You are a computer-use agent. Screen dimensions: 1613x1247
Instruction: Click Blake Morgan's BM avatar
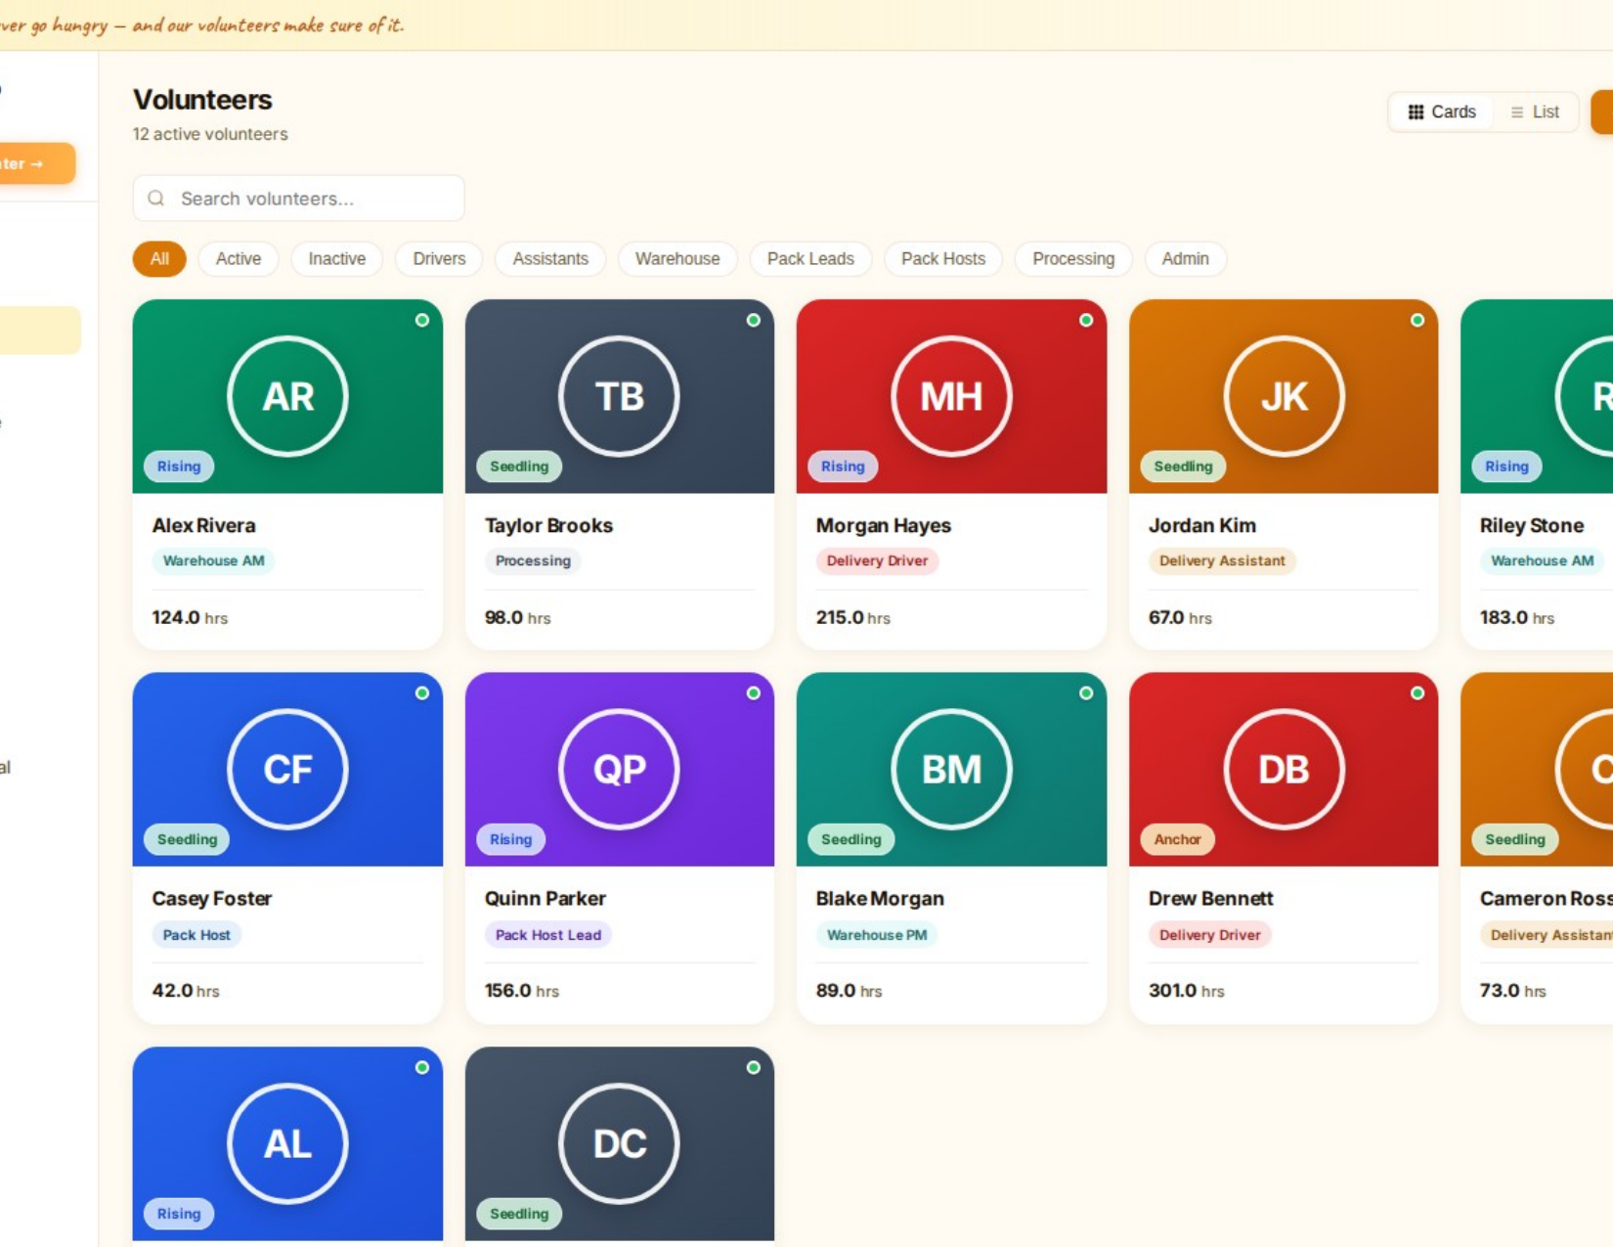951,769
